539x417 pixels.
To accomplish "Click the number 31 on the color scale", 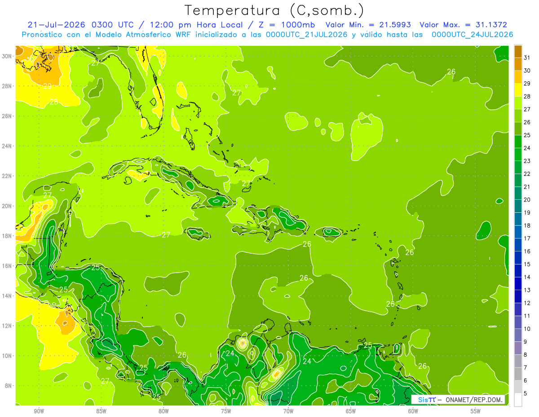I will pyautogui.click(x=527, y=58).
